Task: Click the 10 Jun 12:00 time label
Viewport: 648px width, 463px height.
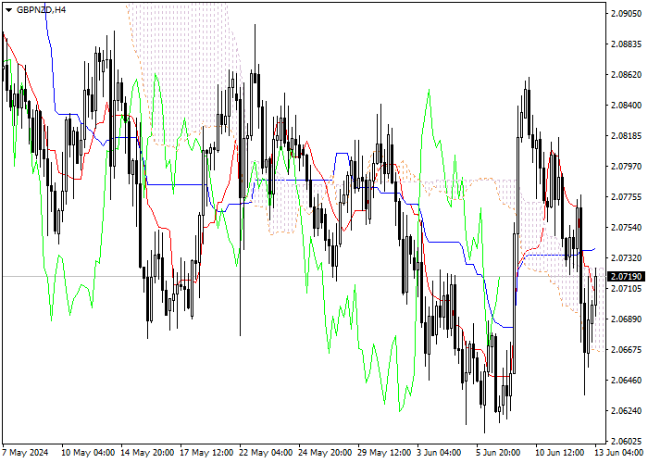Action: (x=560, y=453)
